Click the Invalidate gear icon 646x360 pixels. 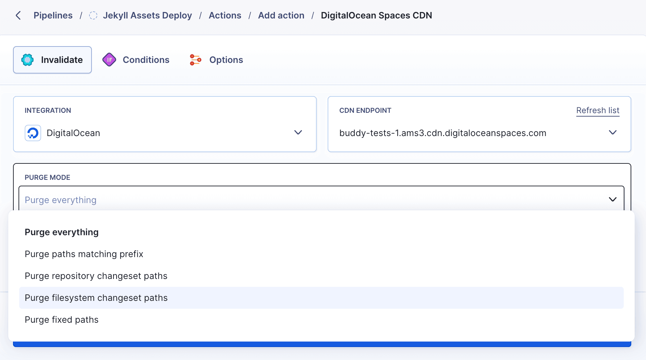[27, 59]
